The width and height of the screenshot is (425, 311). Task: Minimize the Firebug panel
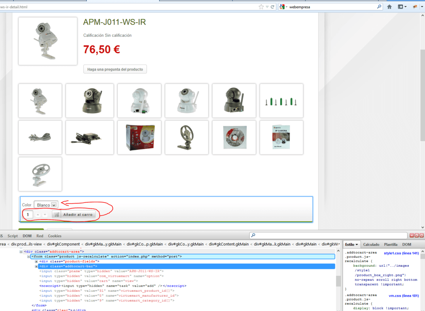tap(412, 235)
